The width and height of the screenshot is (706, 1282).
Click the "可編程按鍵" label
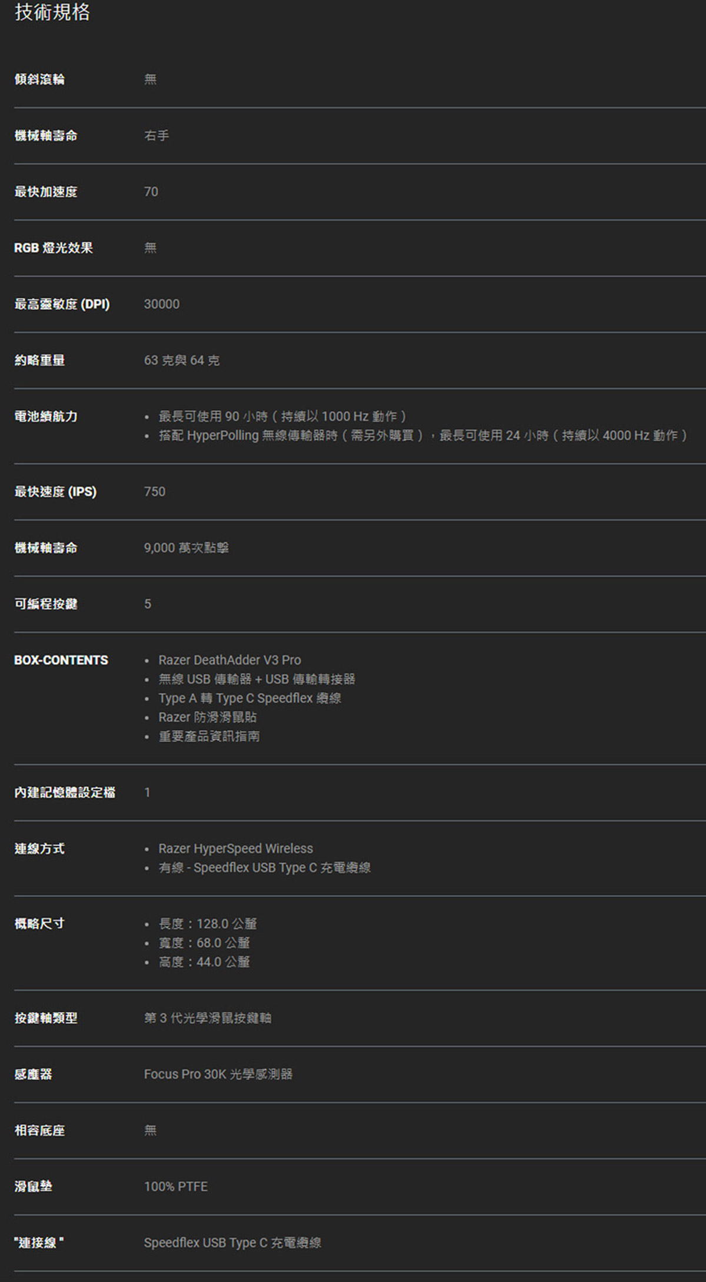46,604
